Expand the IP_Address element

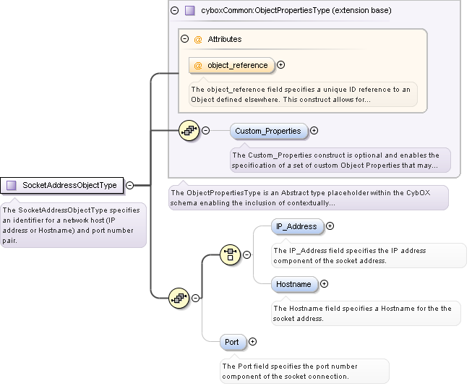tap(330, 226)
